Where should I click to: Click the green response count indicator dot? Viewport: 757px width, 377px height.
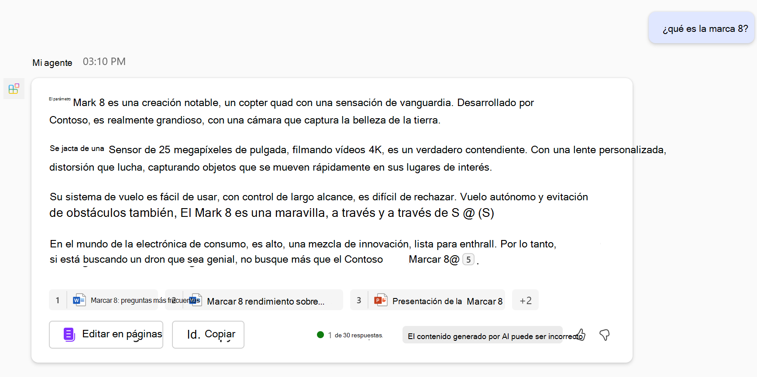tap(320, 335)
